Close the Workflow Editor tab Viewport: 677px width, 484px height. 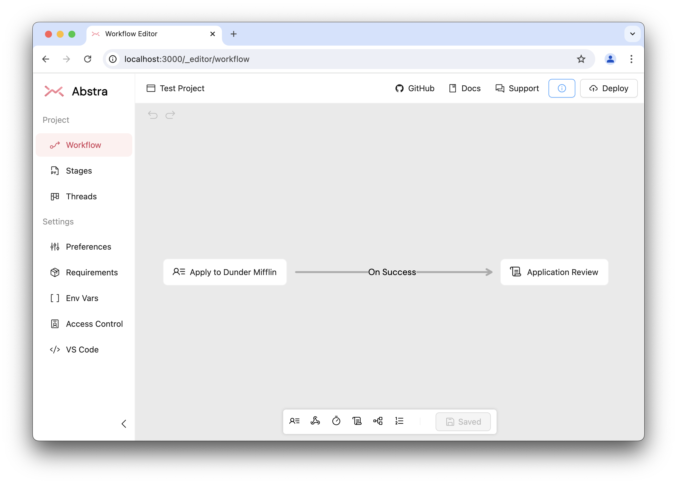click(213, 34)
